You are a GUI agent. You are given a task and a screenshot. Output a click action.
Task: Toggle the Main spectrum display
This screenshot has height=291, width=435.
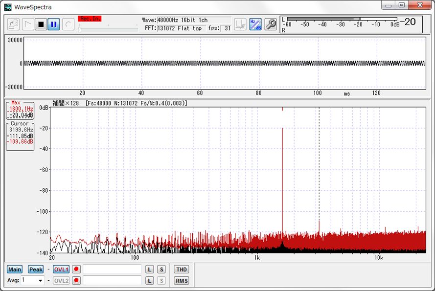[15, 269]
